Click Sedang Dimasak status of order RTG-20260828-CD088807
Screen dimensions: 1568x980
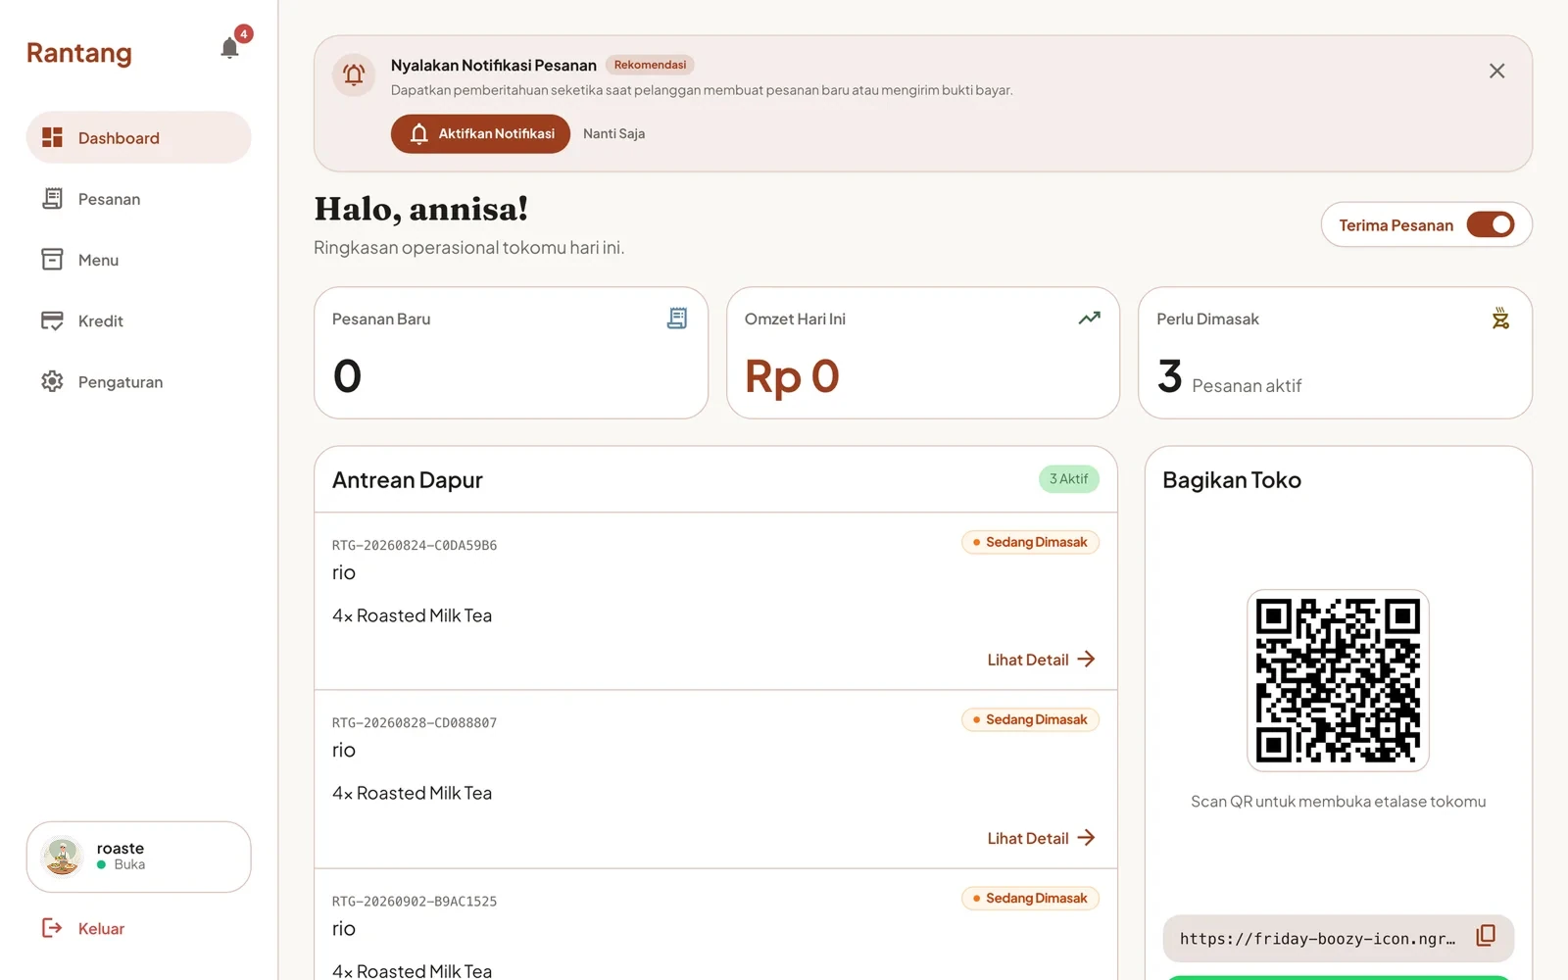pos(1030,719)
